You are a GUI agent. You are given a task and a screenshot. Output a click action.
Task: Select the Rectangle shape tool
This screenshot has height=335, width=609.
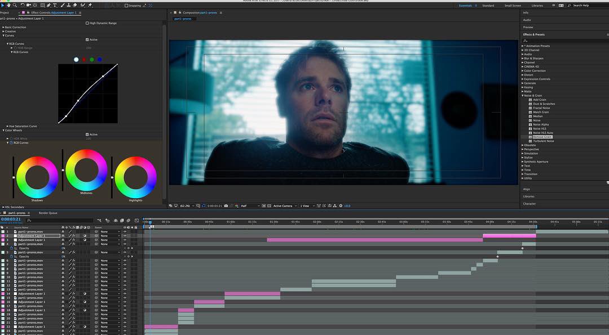tap(43, 5)
